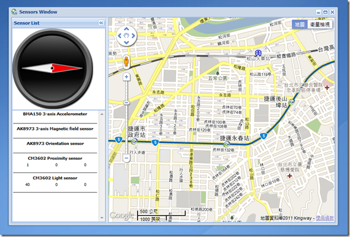Click the zoom slider handle
This screenshot has height=237, width=350.
click(x=126, y=103)
